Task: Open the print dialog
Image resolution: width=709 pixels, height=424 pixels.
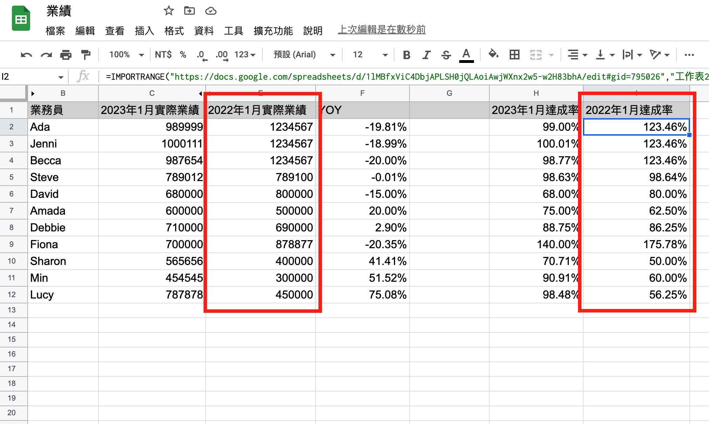Action: click(66, 55)
